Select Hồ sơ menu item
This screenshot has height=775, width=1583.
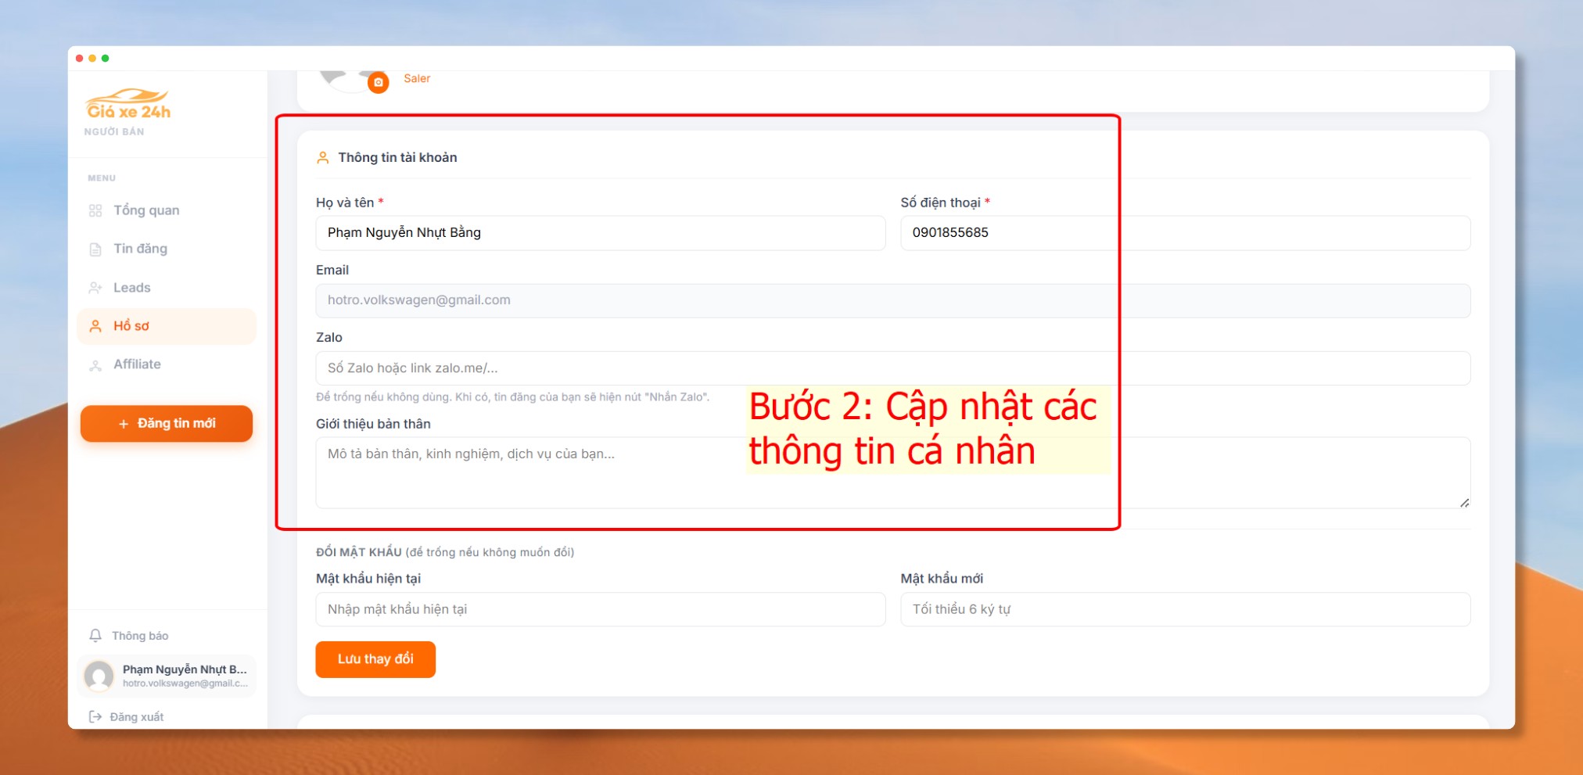tap(167, 326)
